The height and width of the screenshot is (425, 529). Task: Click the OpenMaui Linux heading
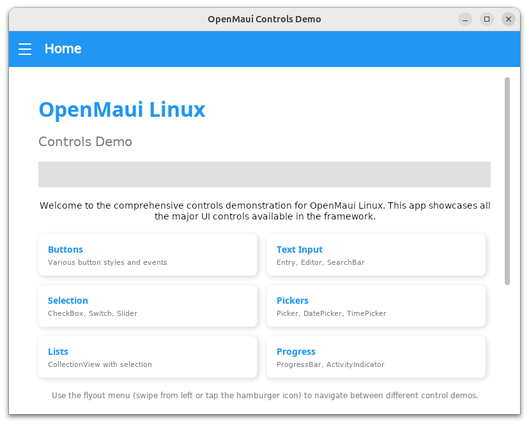tap(122, 110)
